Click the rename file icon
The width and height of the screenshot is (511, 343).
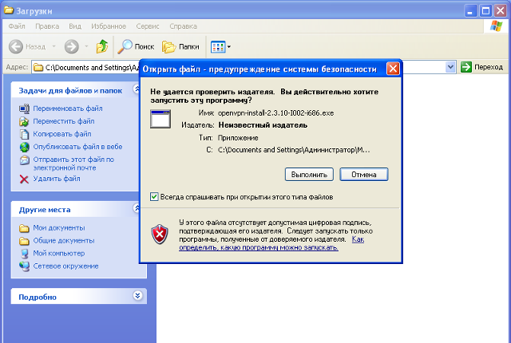point(24,108)
